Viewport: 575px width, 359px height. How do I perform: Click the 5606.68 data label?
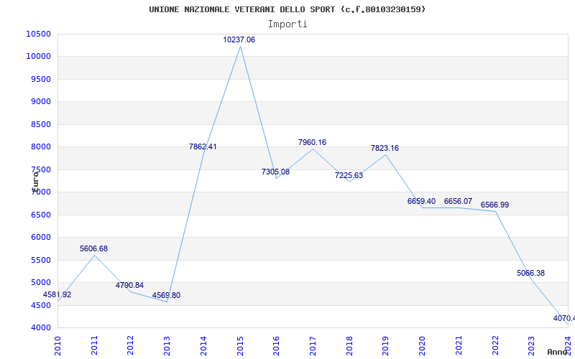click(x=94, y=248)
